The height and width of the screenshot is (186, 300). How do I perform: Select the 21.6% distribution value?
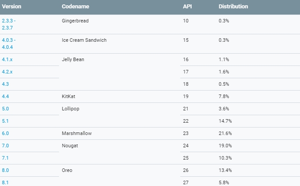pyautogui.click(x=225, y=133)
